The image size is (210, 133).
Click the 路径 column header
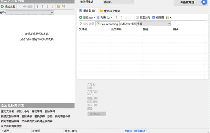pyautogui.click(x=157, y=29)
